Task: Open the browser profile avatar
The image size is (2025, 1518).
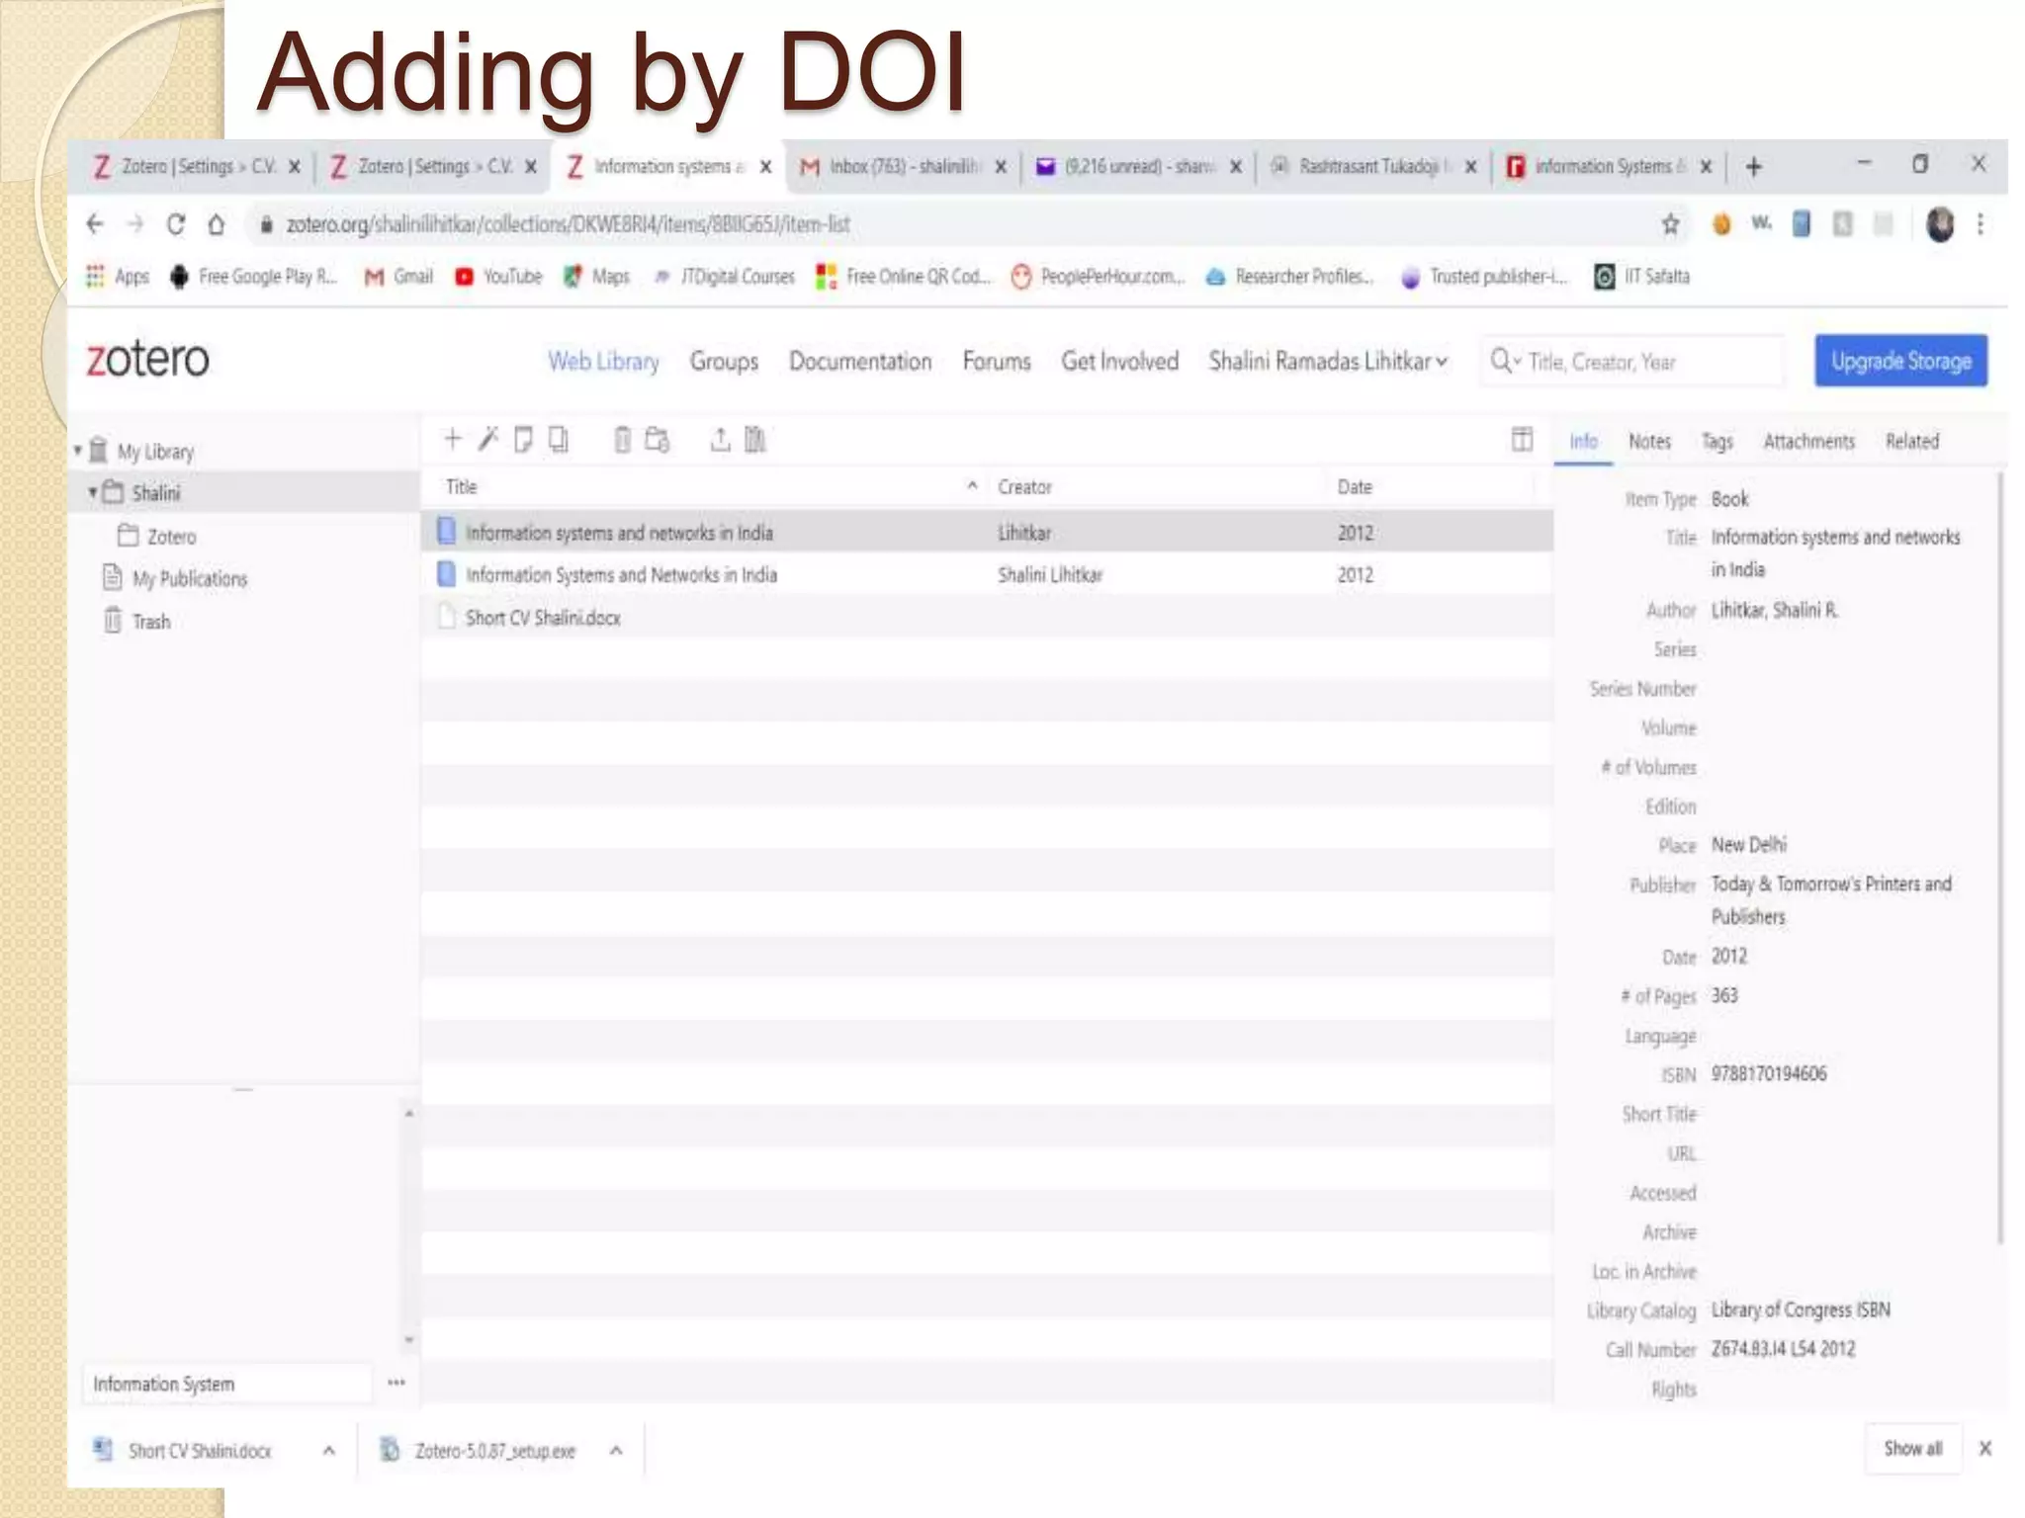Action: (1940, 224)
